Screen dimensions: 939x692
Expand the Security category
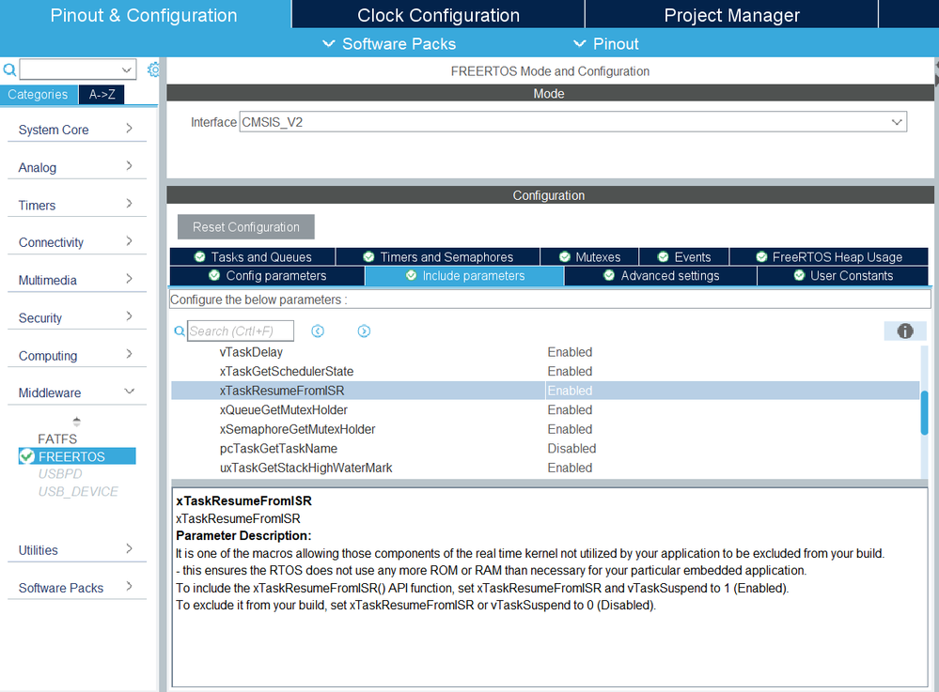77,317
